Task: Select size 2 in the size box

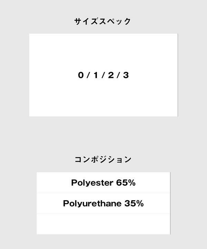Action: [111, 75]
